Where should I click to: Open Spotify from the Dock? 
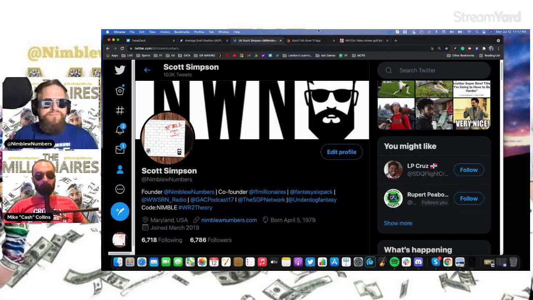point(394,262)
